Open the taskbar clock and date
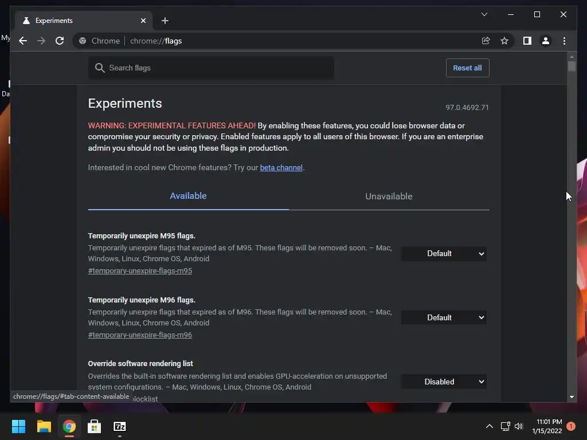587x440 pixels. [x=547, y=426]
